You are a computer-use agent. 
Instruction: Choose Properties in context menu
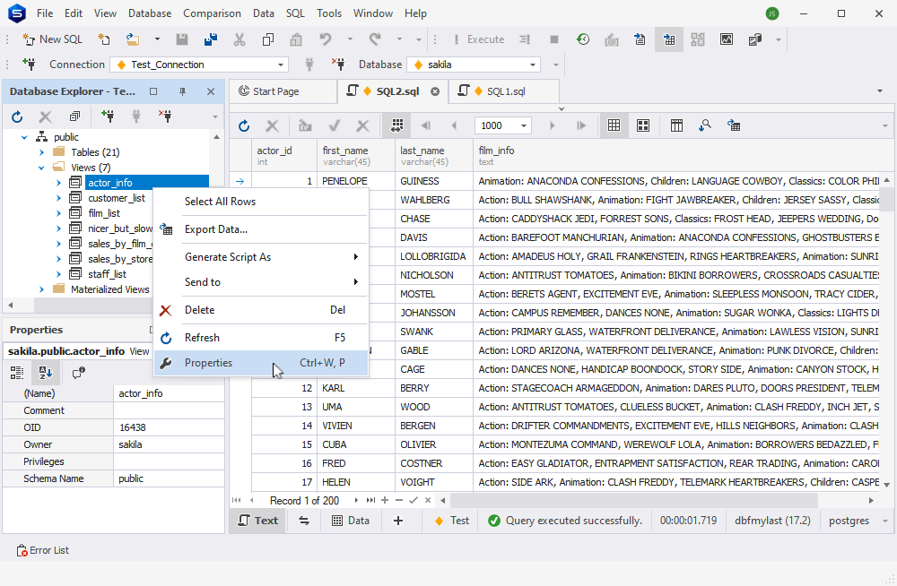pyautogui.click(x=261, y=363)
